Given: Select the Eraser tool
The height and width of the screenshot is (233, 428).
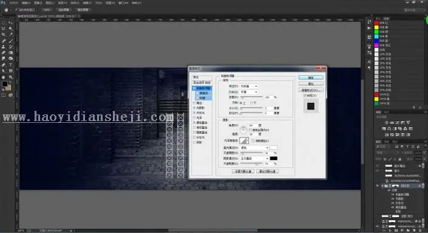Looking at the screenshot, I should 3,52.
